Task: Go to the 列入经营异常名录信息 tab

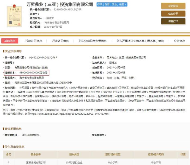Action: pos(93,41)
